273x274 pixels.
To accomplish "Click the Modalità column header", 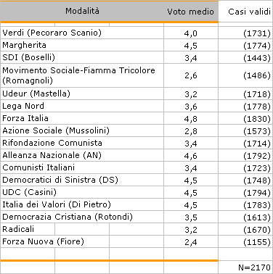I will pyautogui.click(x=82, y=11).
